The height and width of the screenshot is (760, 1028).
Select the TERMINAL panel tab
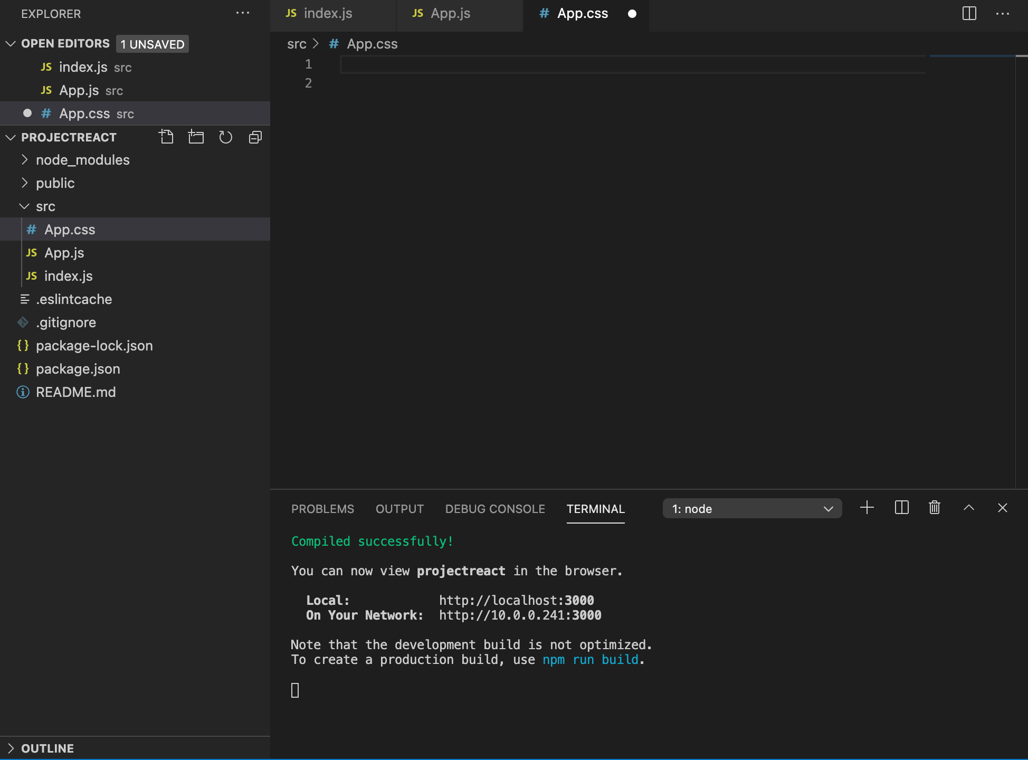coord(595,509)
